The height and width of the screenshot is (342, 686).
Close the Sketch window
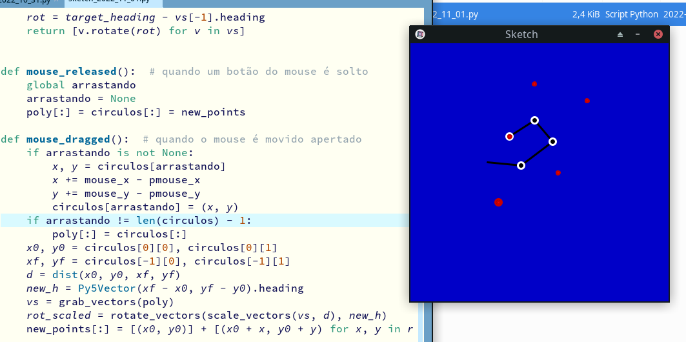tap(658, 34)
